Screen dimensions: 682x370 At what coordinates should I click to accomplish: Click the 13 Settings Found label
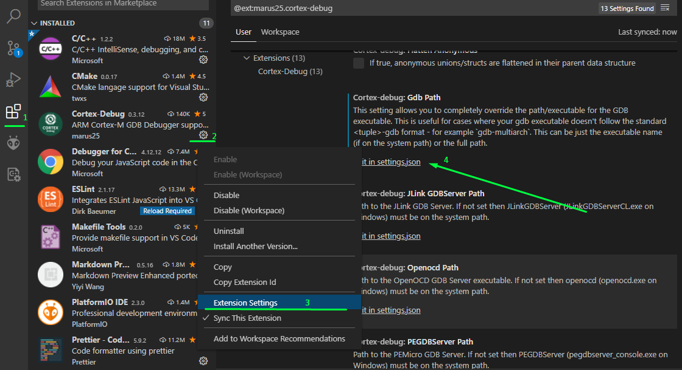pyautogui.click(x=627, y=9)
